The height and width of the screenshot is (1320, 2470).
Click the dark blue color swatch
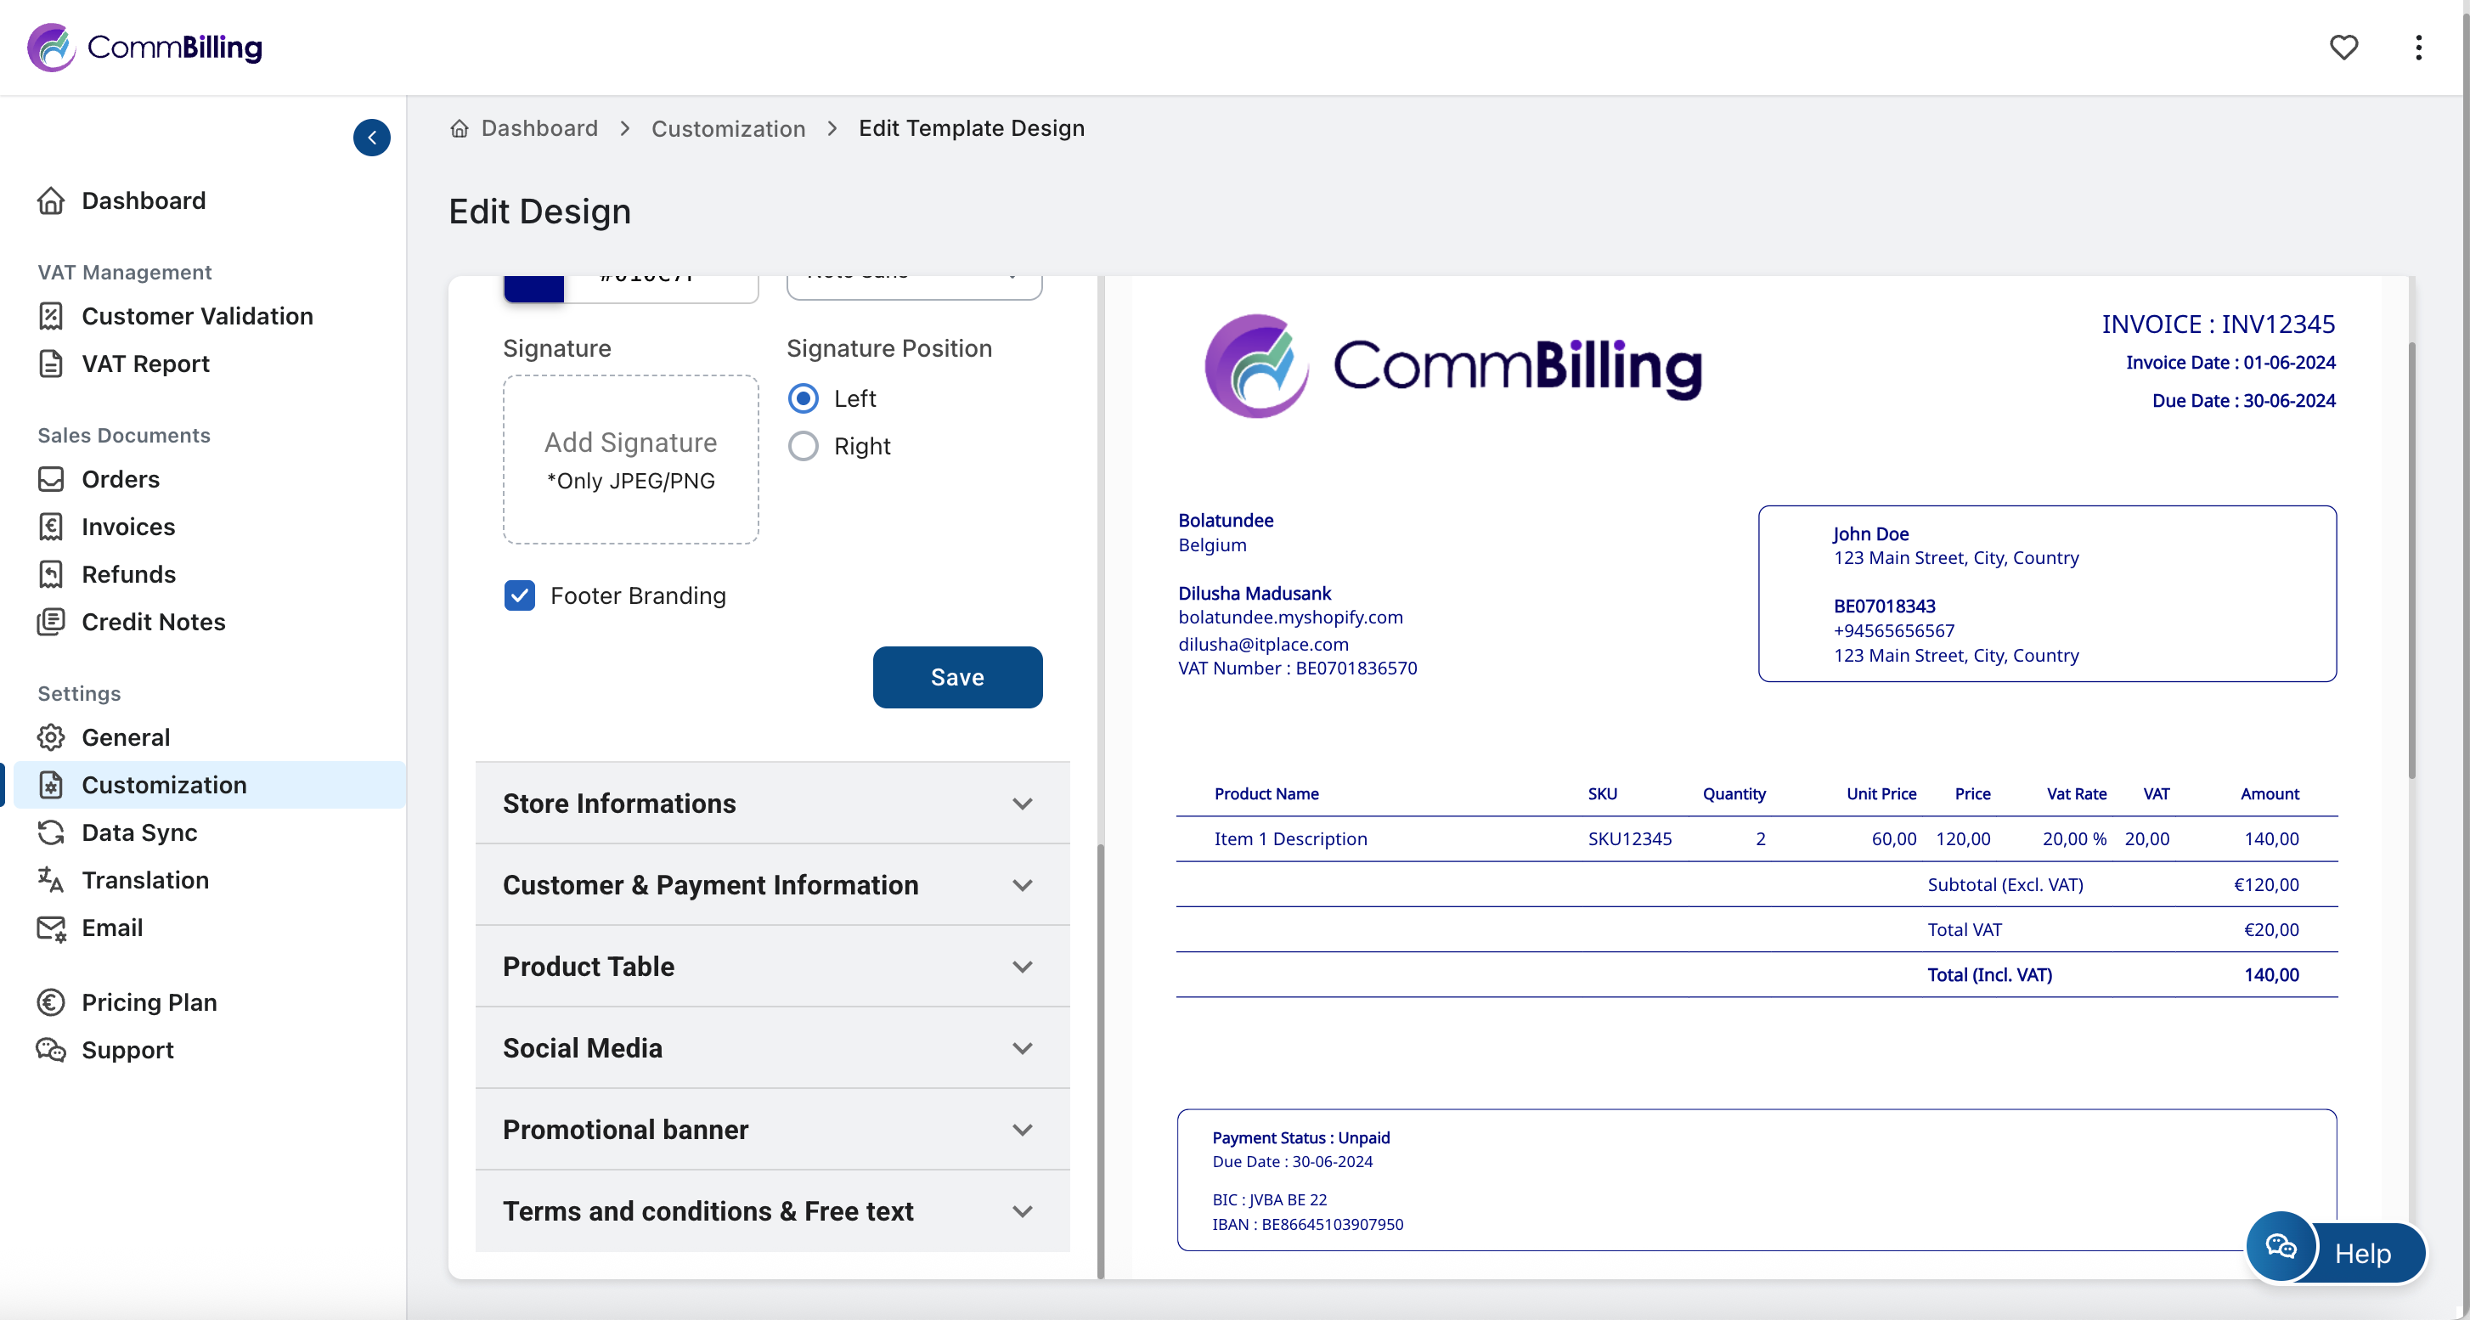pos(533,286)
